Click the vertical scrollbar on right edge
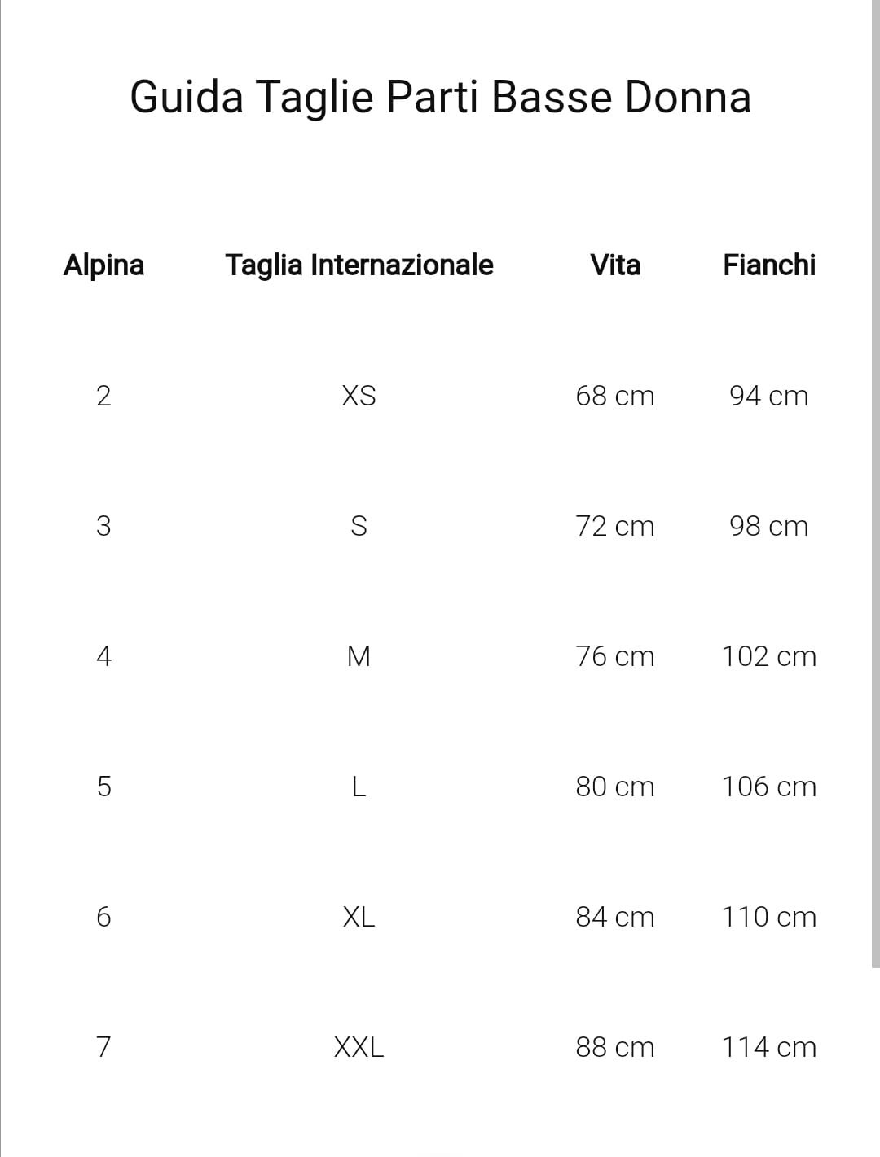The width and height of the screenshot is (880, 1157). tap(875, 489)
